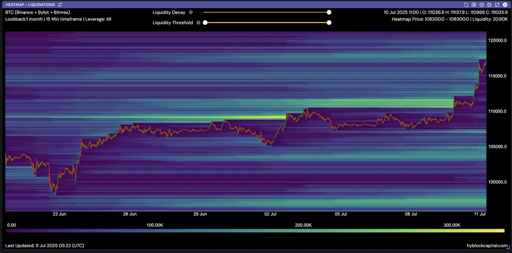Click the 08 Jul date axis label
Image resolution: width=512 pixels, height=253 pixels.
coord(411,214)
